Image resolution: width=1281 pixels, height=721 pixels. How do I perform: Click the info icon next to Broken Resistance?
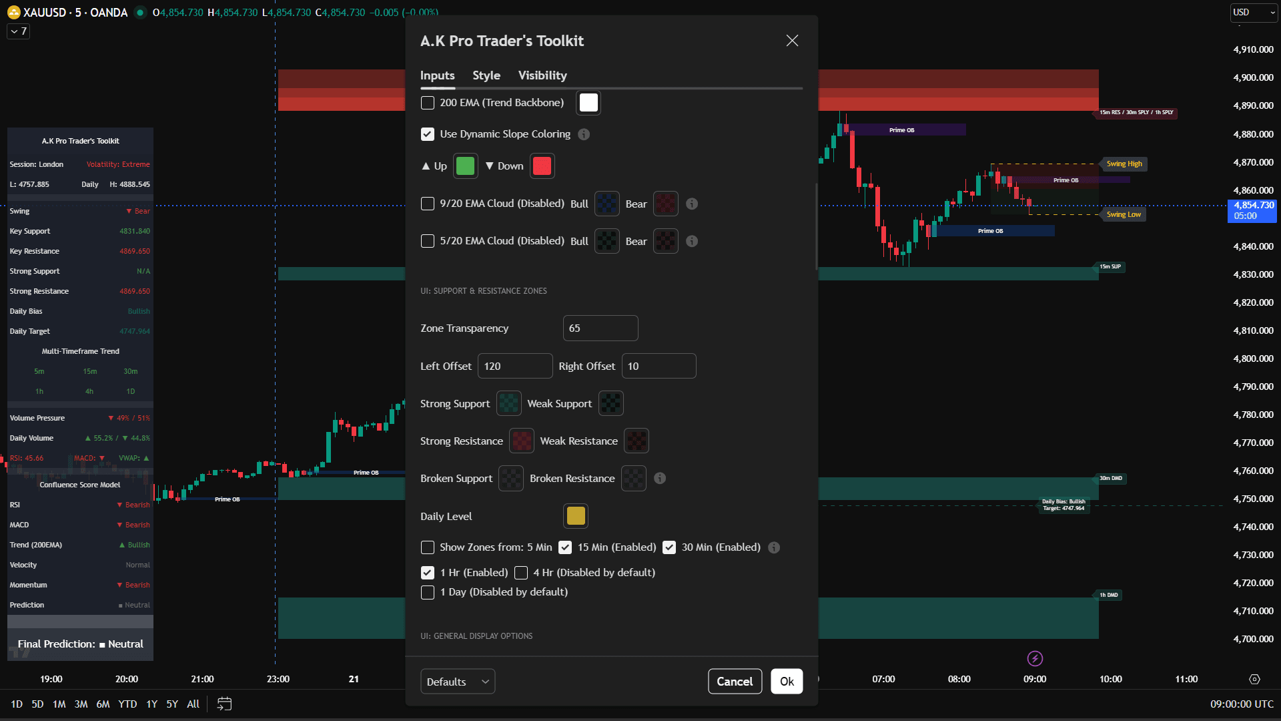pyautogui.click(x=660, y=478)
